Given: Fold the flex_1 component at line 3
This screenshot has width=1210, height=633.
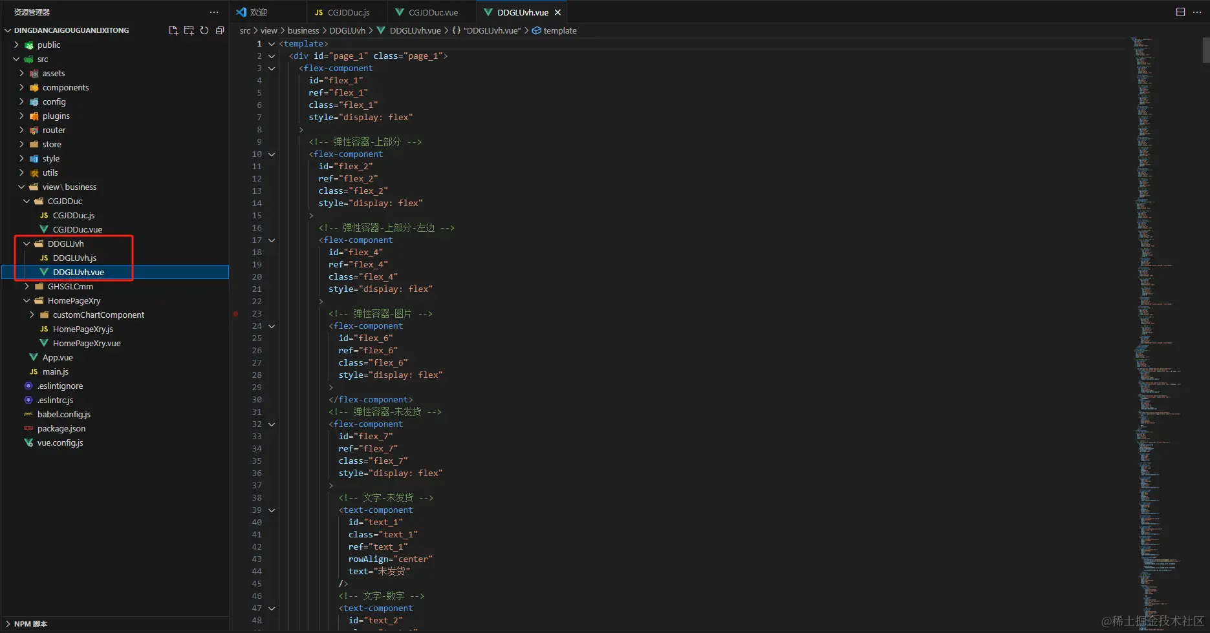Looking at the screenshot, I should [x=272, y=68].
